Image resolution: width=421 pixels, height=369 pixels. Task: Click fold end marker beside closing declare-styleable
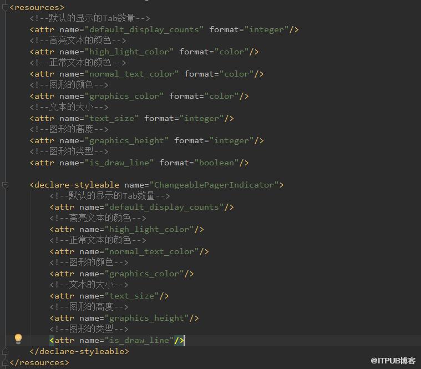click(x=5, y=351)
